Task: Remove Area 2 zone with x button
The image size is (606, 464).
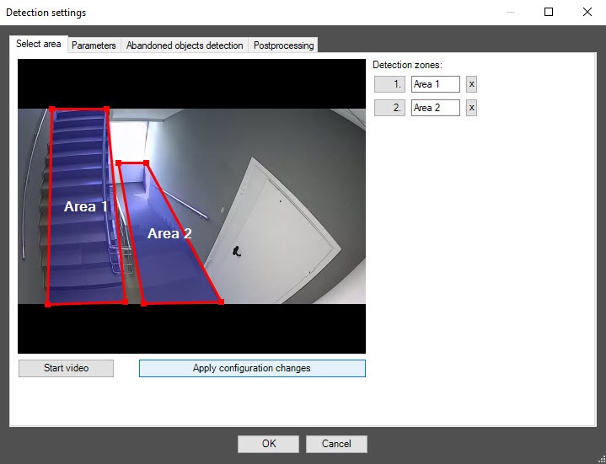Action: point(471,108)
